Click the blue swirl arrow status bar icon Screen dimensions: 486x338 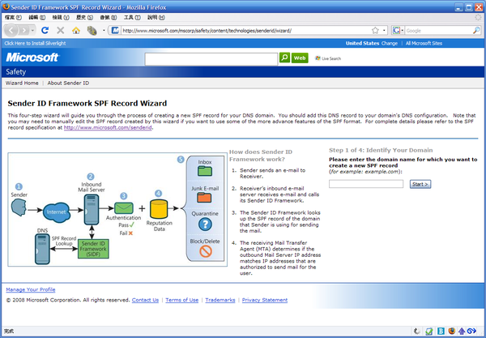tap(471, 332)
